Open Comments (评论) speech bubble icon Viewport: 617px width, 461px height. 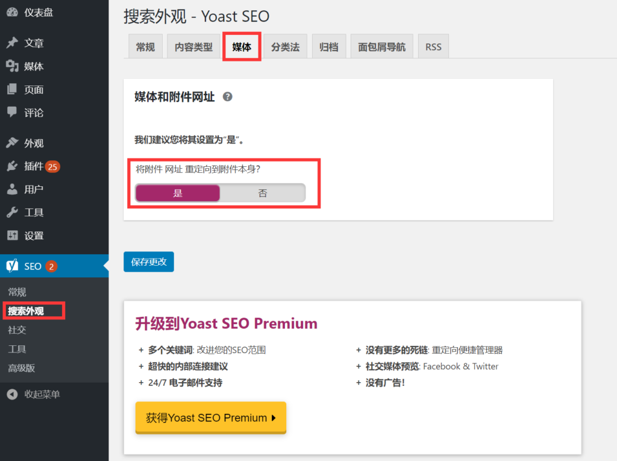[11, 113]
